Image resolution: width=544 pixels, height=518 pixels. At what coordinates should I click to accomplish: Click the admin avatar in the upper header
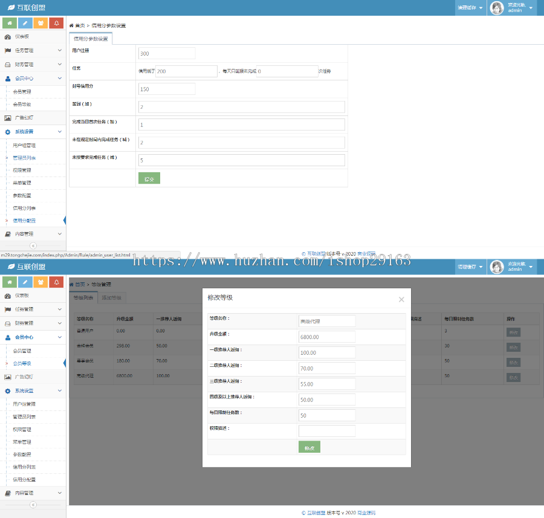(497, 8)
